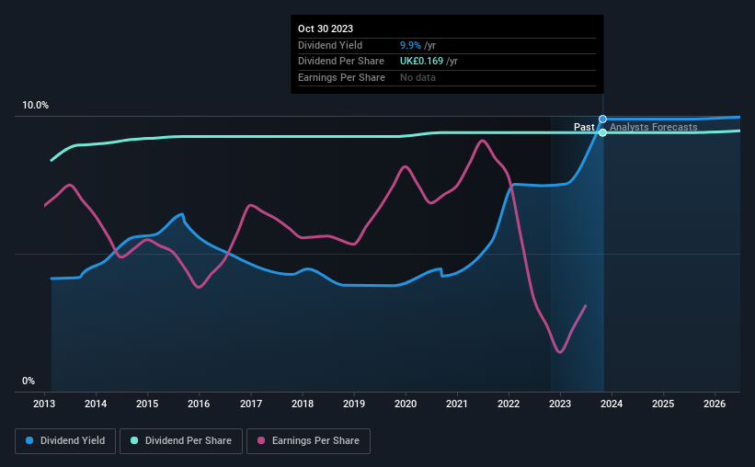Click the Analysts Forecasts label
Viewport: 755px width, 467px height.
point(654,127)
